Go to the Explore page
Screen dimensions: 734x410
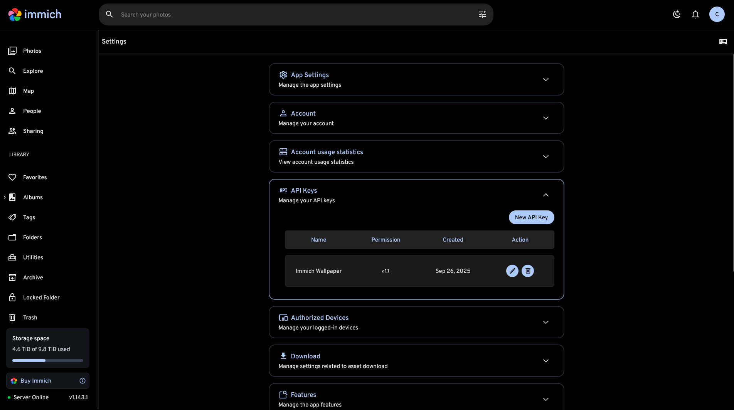[33, 71]
